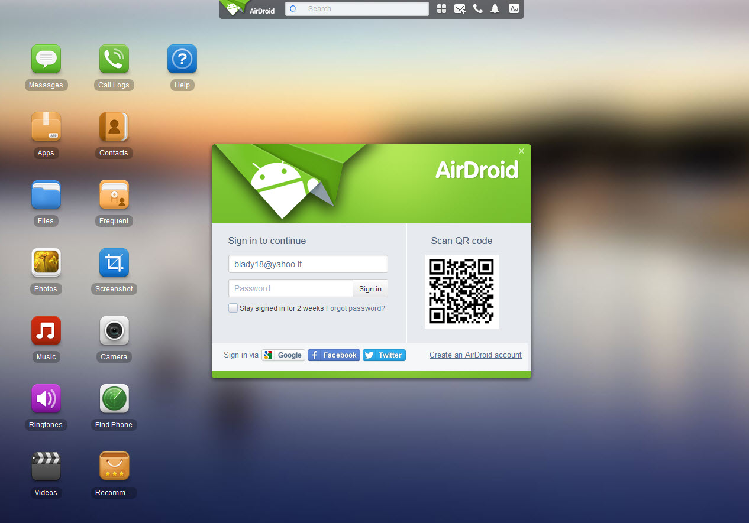Open the Photos icon
749x523 pixels.
point(46,263)
